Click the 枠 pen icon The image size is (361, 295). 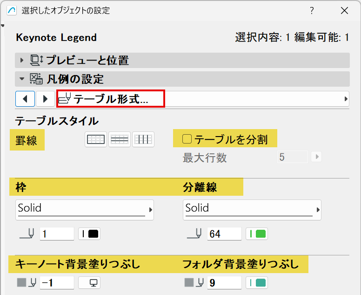27,233
